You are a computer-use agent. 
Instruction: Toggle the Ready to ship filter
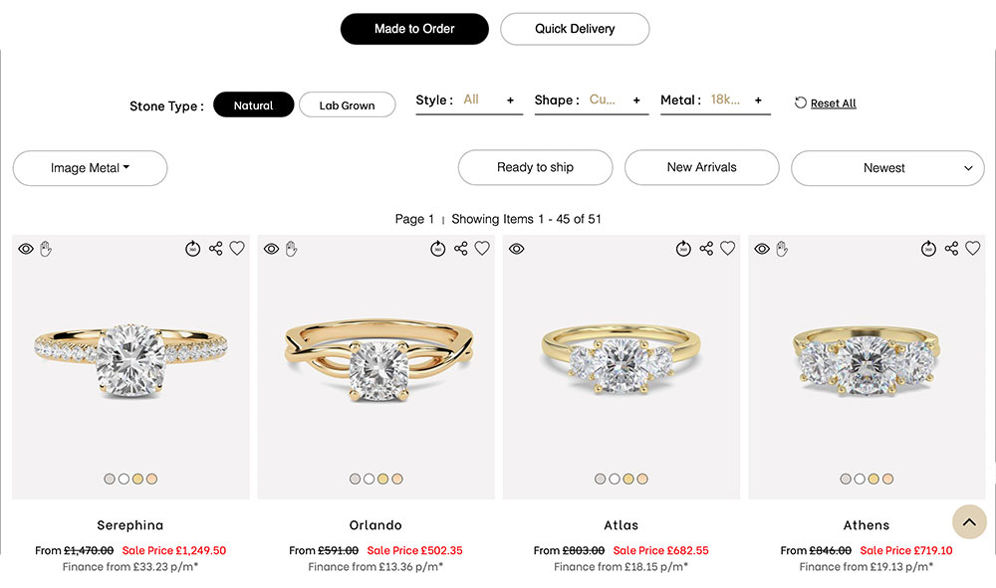[535, 167]
